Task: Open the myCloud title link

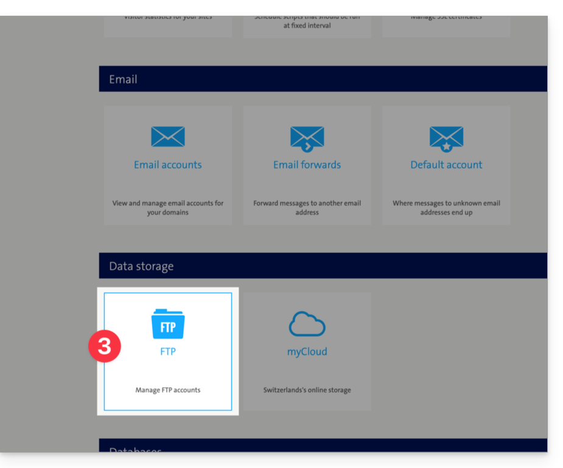Action: coord(307,352)
